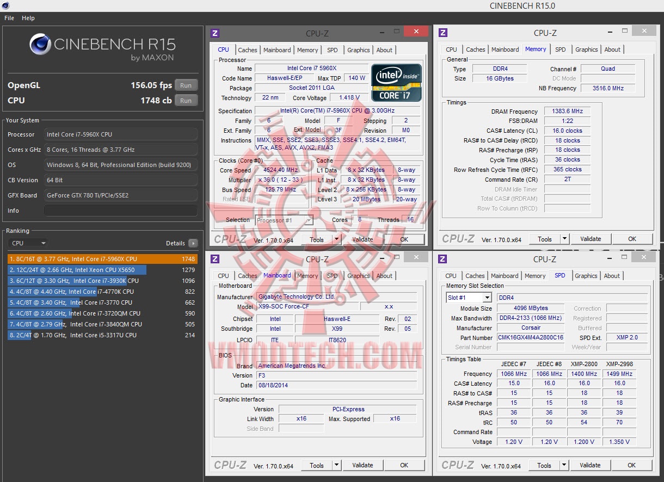Click Validate in Mainboard window
This screenshot has height=482, width=664.
[362, 465]
